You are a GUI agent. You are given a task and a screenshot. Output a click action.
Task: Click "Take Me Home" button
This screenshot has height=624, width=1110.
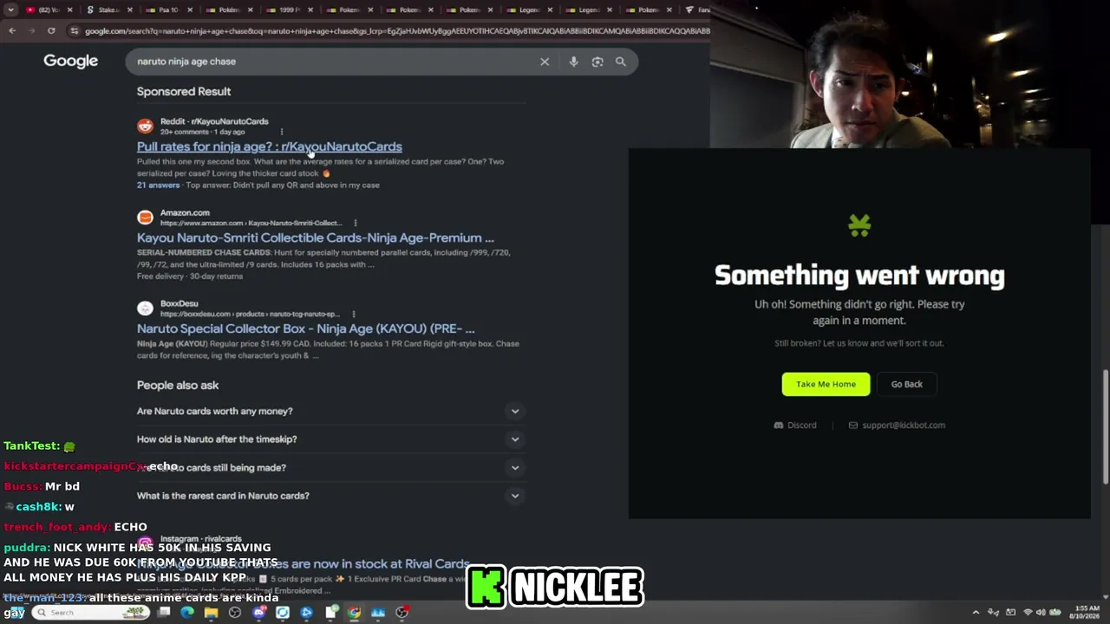[826, 384]
